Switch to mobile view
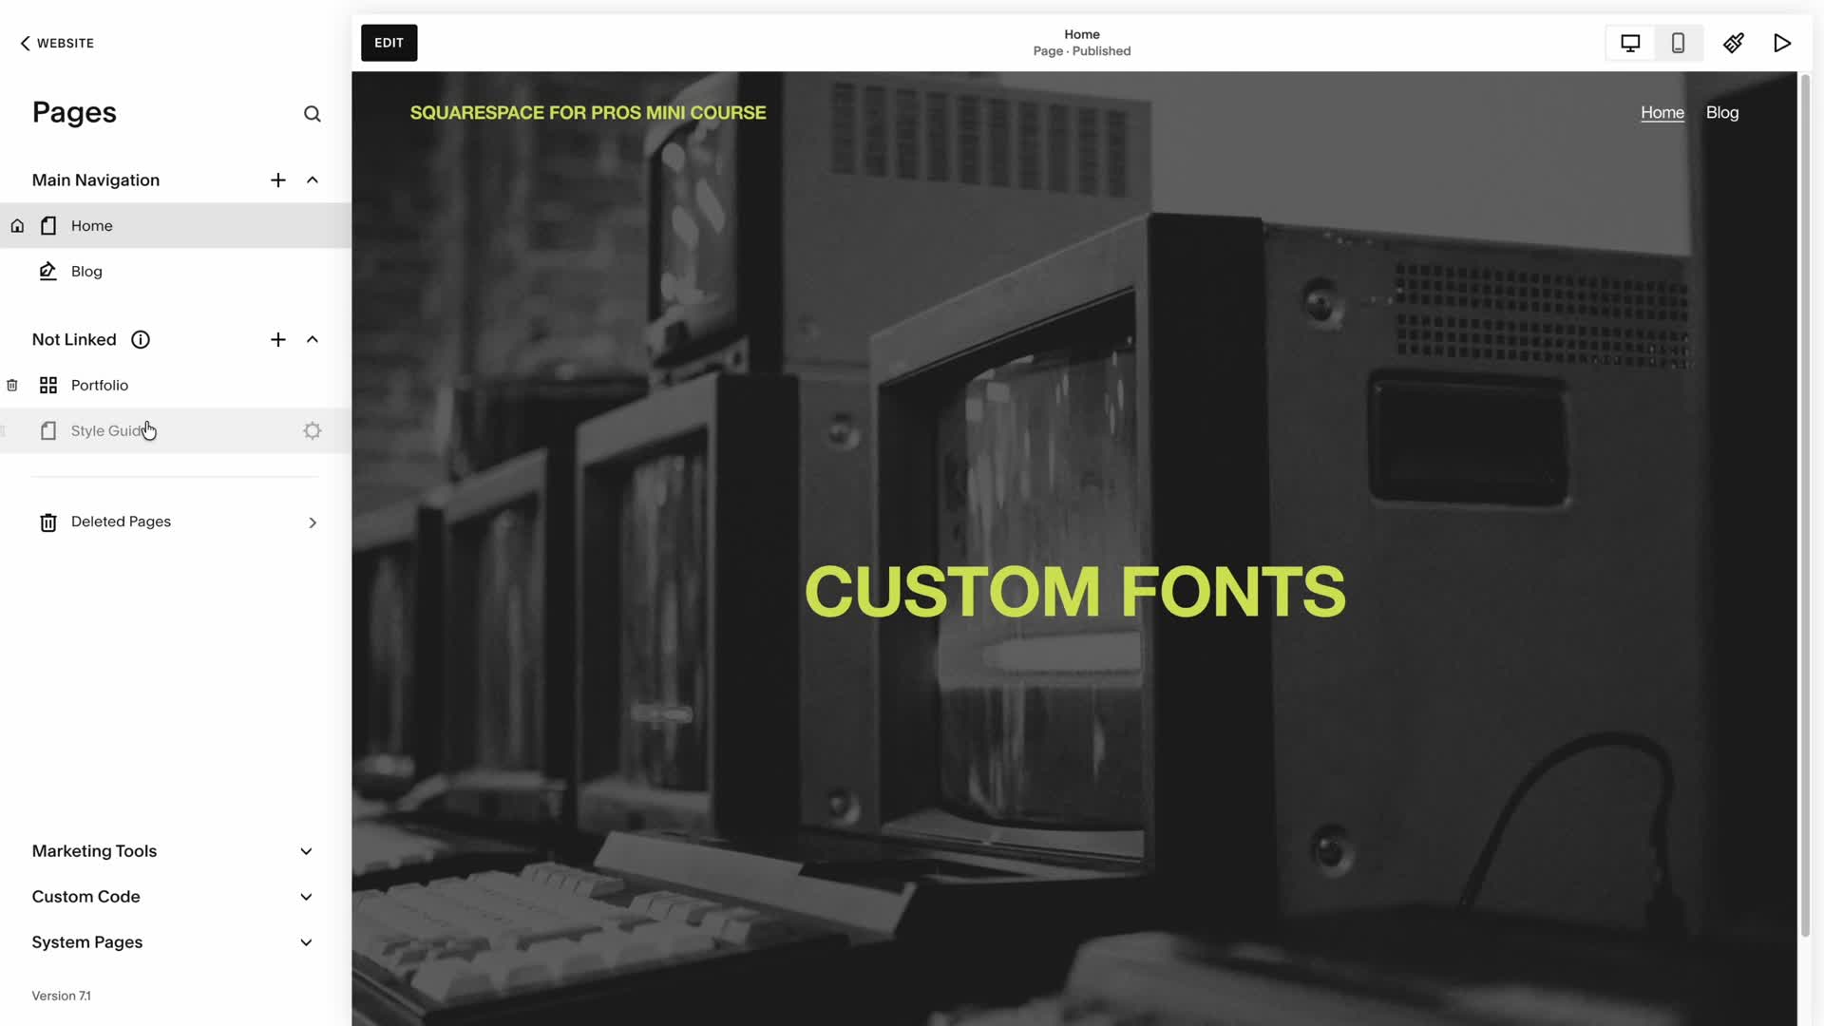 (x=1678, y=44)
